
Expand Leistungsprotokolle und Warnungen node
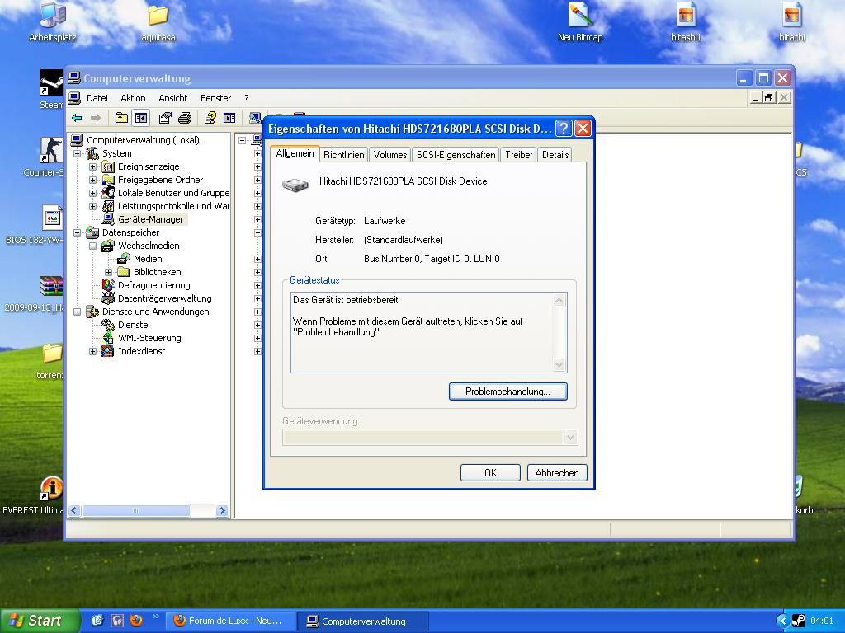point(92,206)
